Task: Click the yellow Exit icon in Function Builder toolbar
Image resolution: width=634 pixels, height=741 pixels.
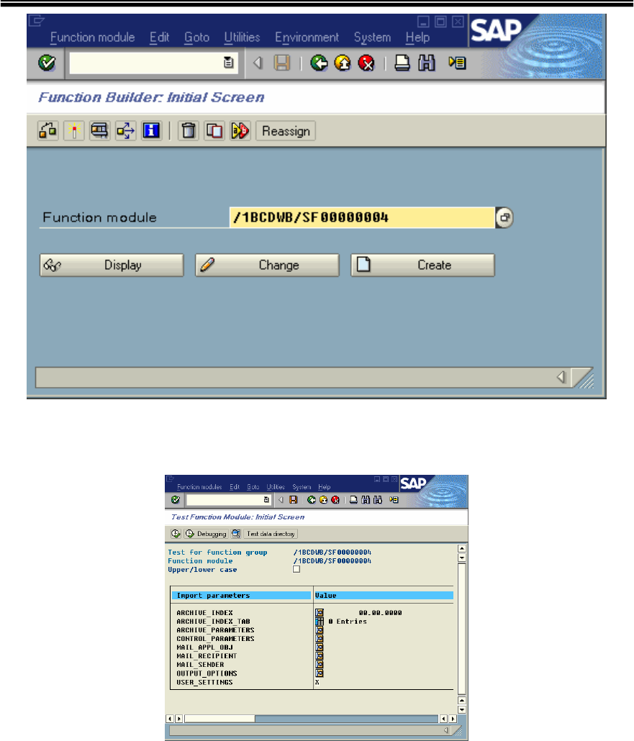Action: (x=343, y=63)
